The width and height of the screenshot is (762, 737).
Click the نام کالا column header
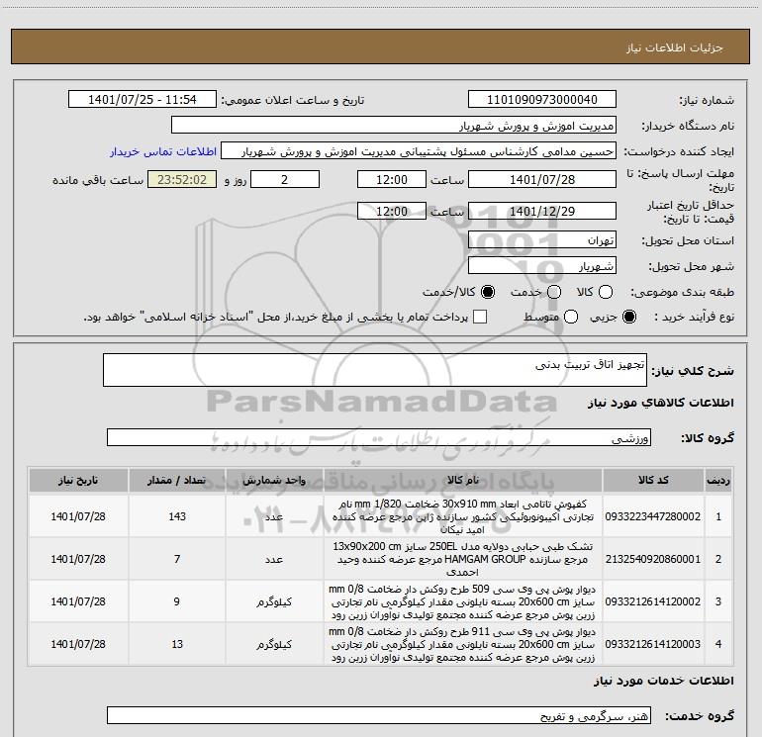463,481
